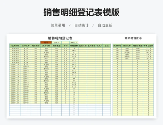Click the customer cell 客户1
The width and height of the screenshot is (163, 125).
26,49
